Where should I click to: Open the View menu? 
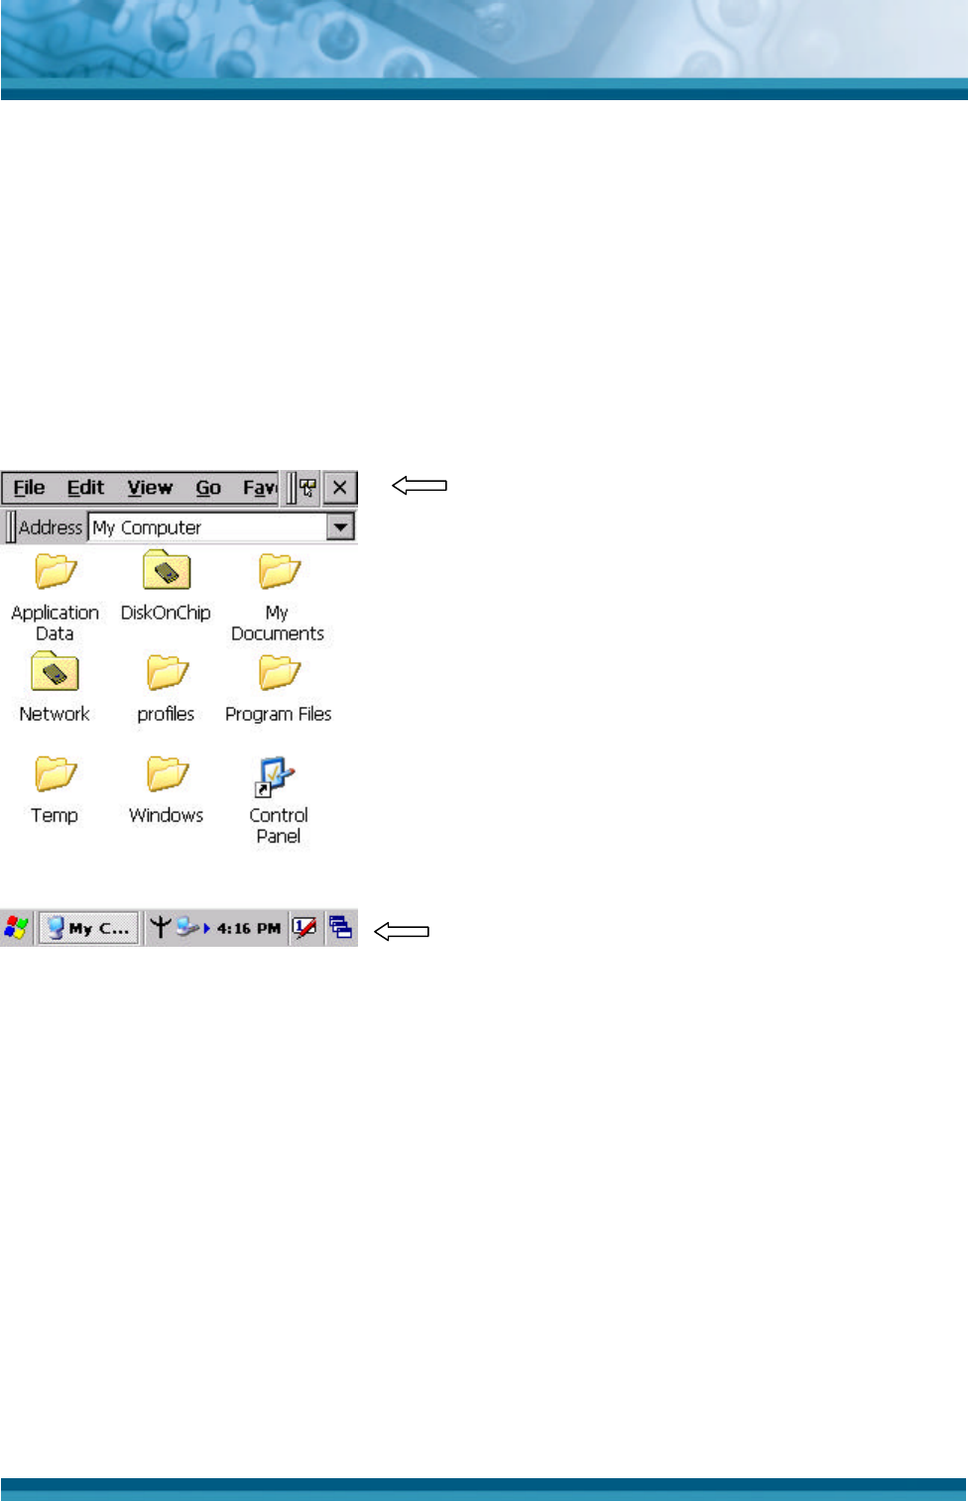click(x=150, y=488)
